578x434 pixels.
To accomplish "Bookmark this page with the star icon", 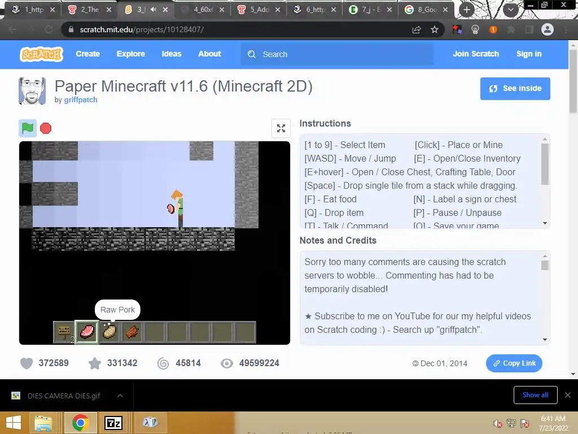I will click(435, 29).
